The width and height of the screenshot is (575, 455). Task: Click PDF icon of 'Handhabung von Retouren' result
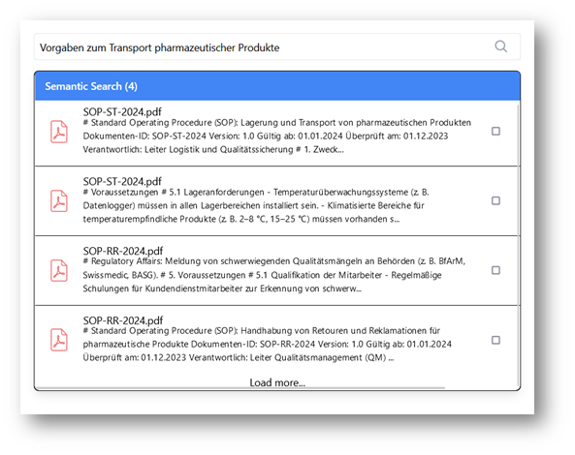pos(59,340)
